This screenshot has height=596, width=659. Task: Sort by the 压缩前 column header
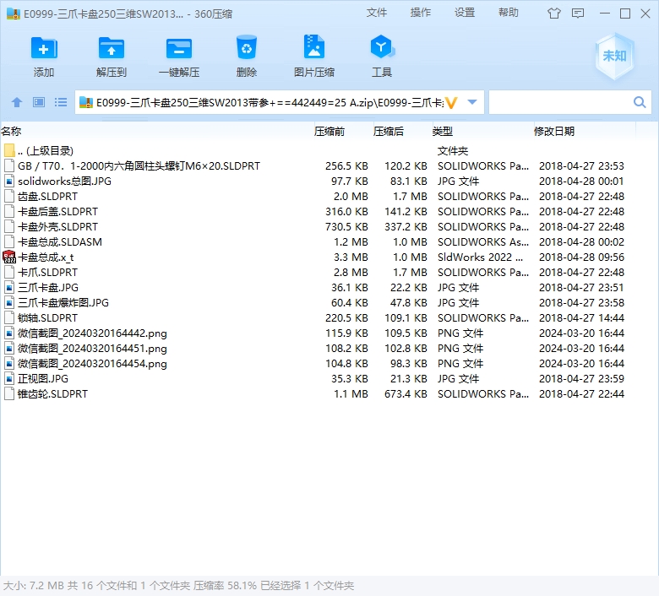click(x=329, y=132)
